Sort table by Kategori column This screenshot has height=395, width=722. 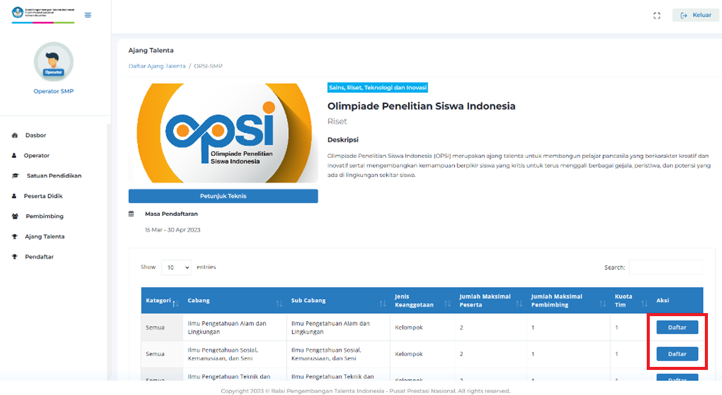(162, 301)
